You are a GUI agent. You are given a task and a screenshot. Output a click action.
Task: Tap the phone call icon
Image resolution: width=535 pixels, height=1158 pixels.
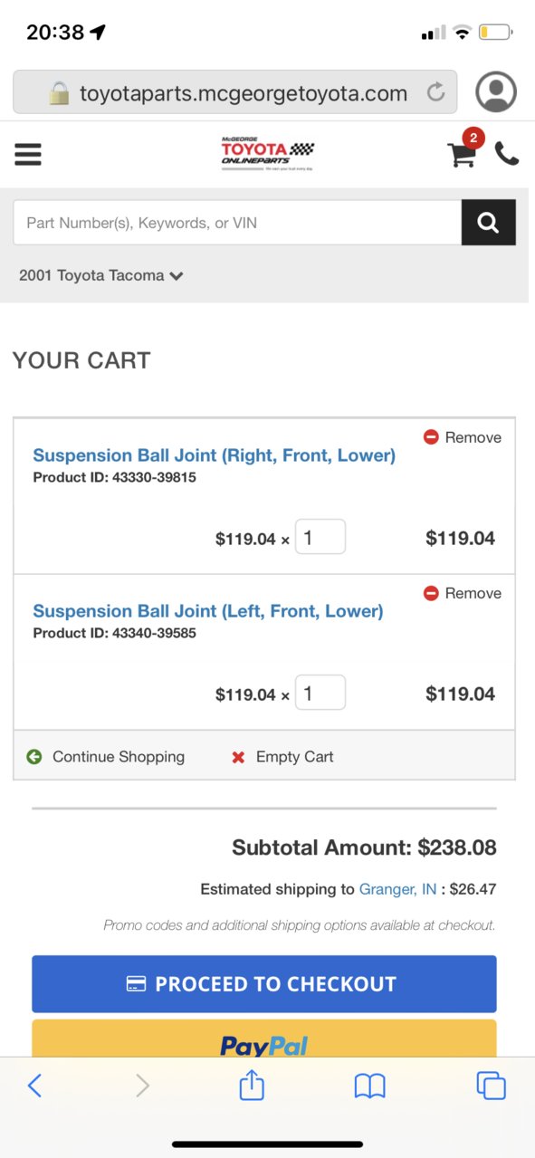507,154
